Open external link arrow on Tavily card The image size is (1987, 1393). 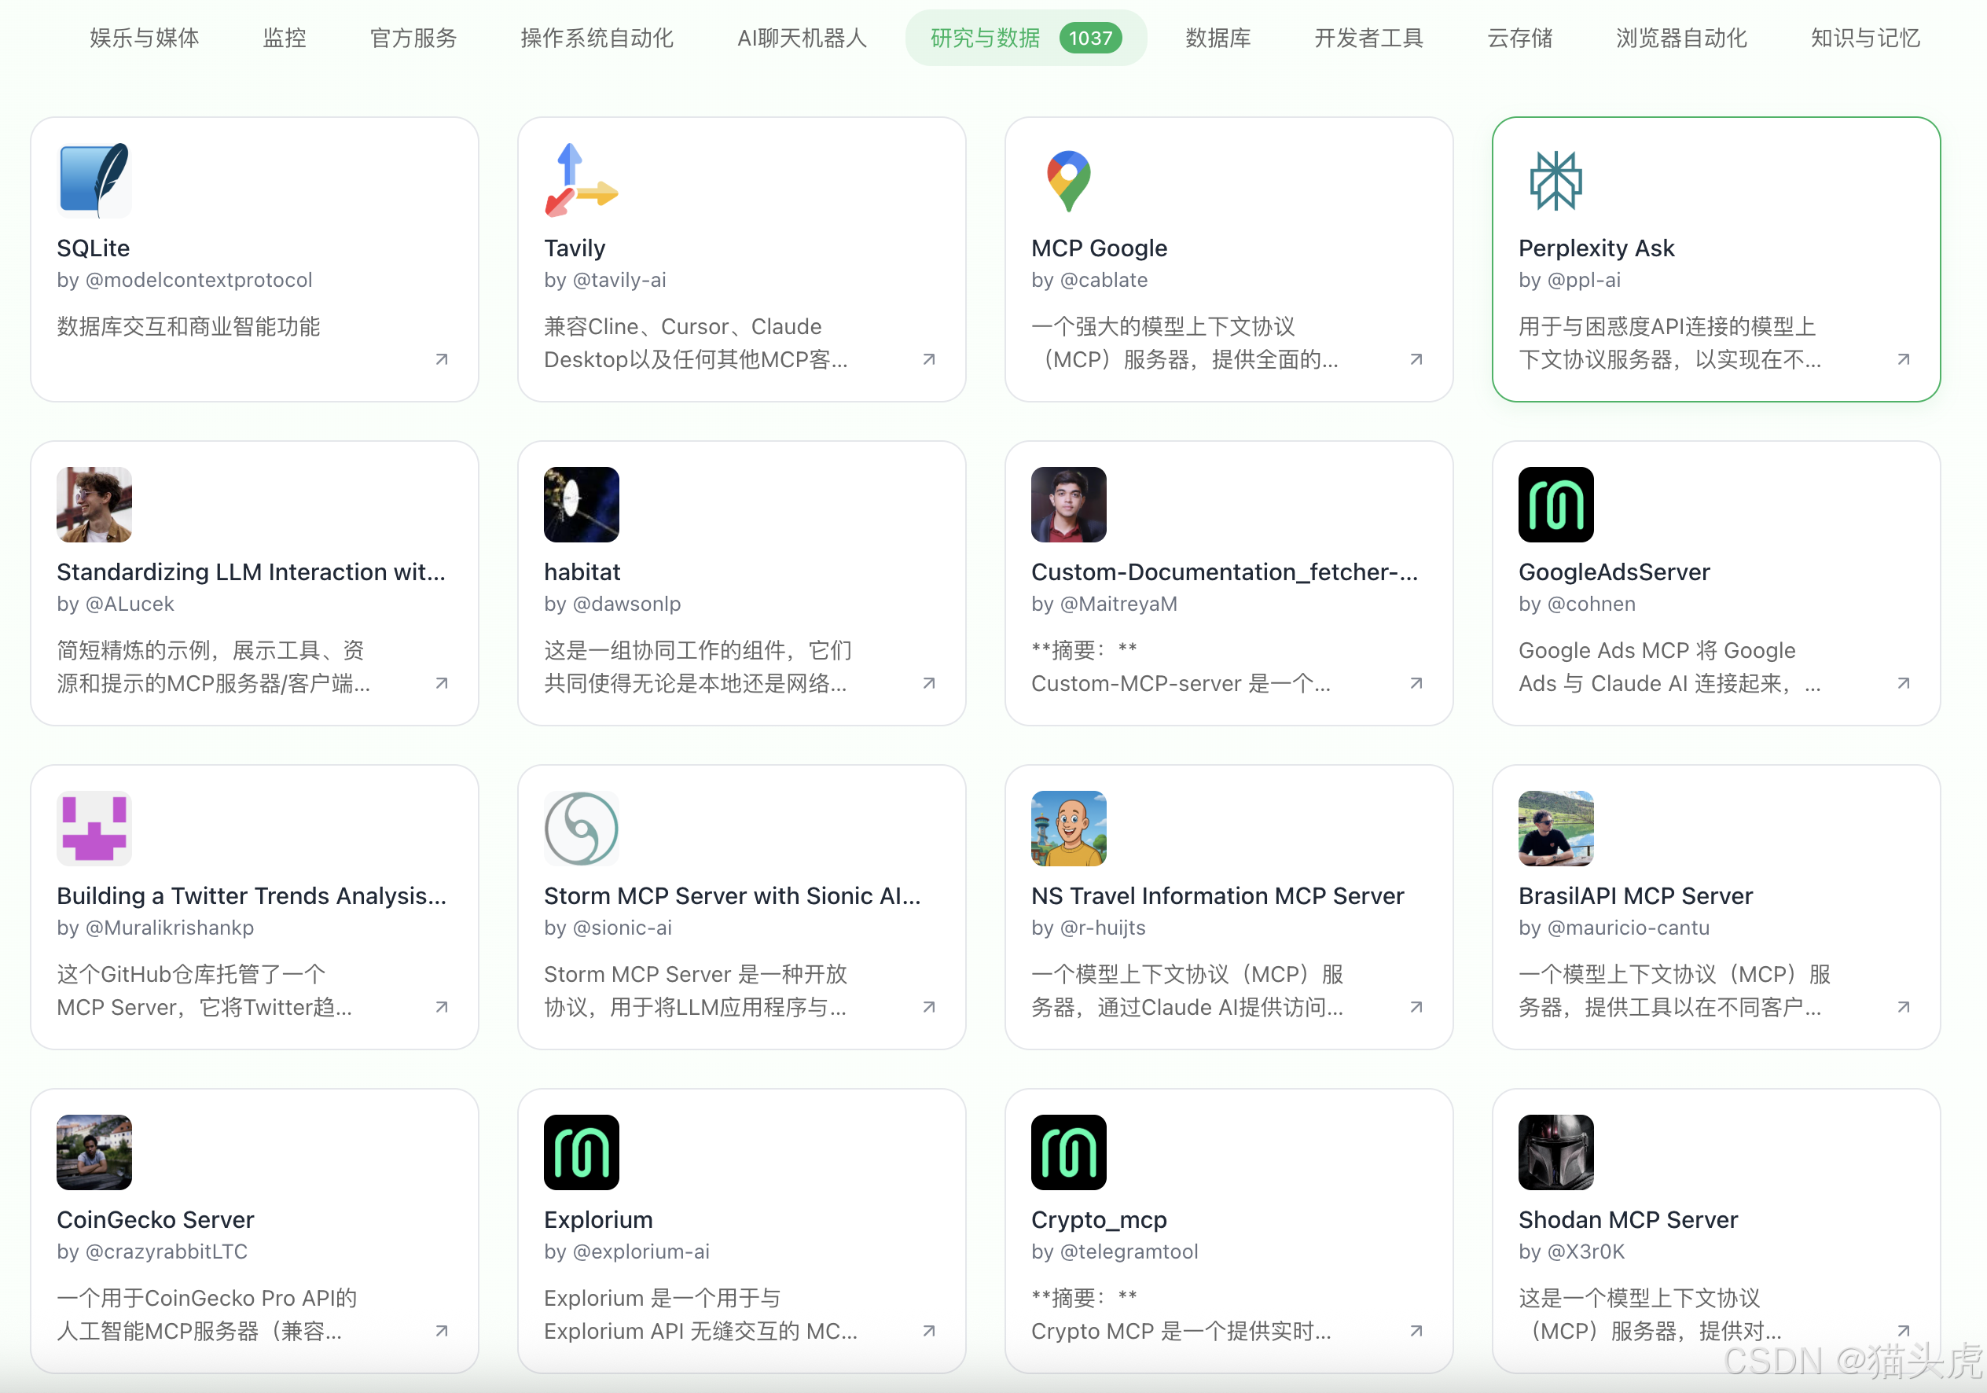pos(930,359)
